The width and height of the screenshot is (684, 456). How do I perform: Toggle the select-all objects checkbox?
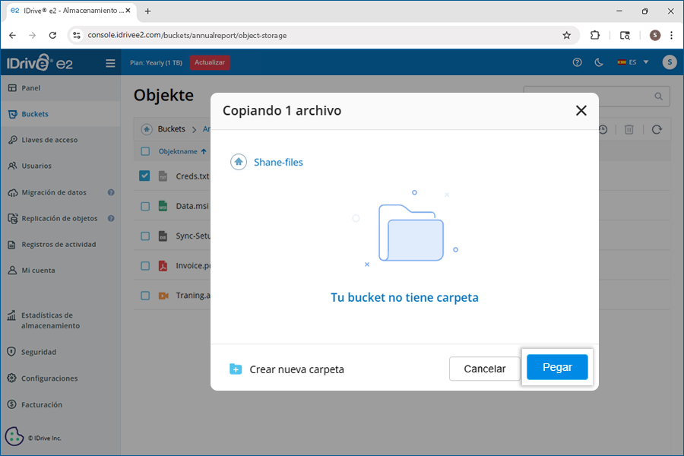[145, 151]
